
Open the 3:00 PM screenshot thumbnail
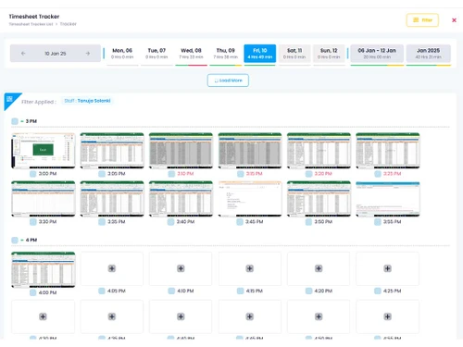pyautogui.click(x=44, y=151)
